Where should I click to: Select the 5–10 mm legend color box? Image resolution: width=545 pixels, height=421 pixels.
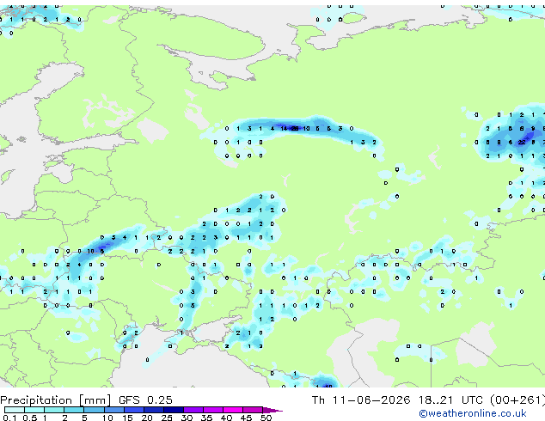(94, 410)
